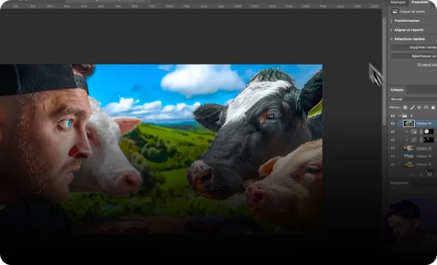Select the Calque 12 layer thumbnail
Screen dimensions: 437x265
[x=409, y=164]
